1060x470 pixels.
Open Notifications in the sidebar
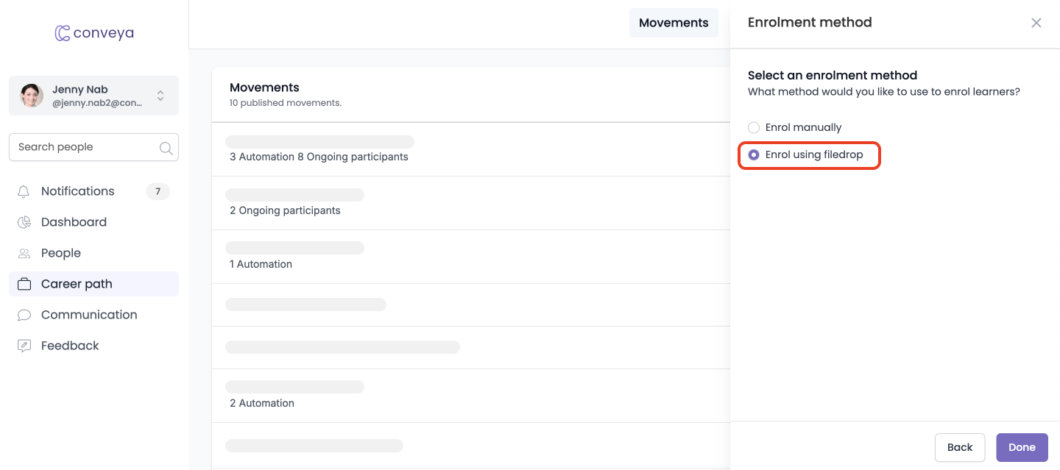pos(93,191)
